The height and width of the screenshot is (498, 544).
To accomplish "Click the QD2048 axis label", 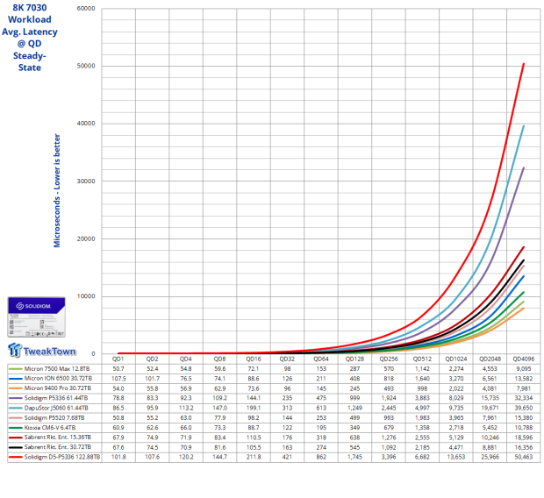I will 490,359.
